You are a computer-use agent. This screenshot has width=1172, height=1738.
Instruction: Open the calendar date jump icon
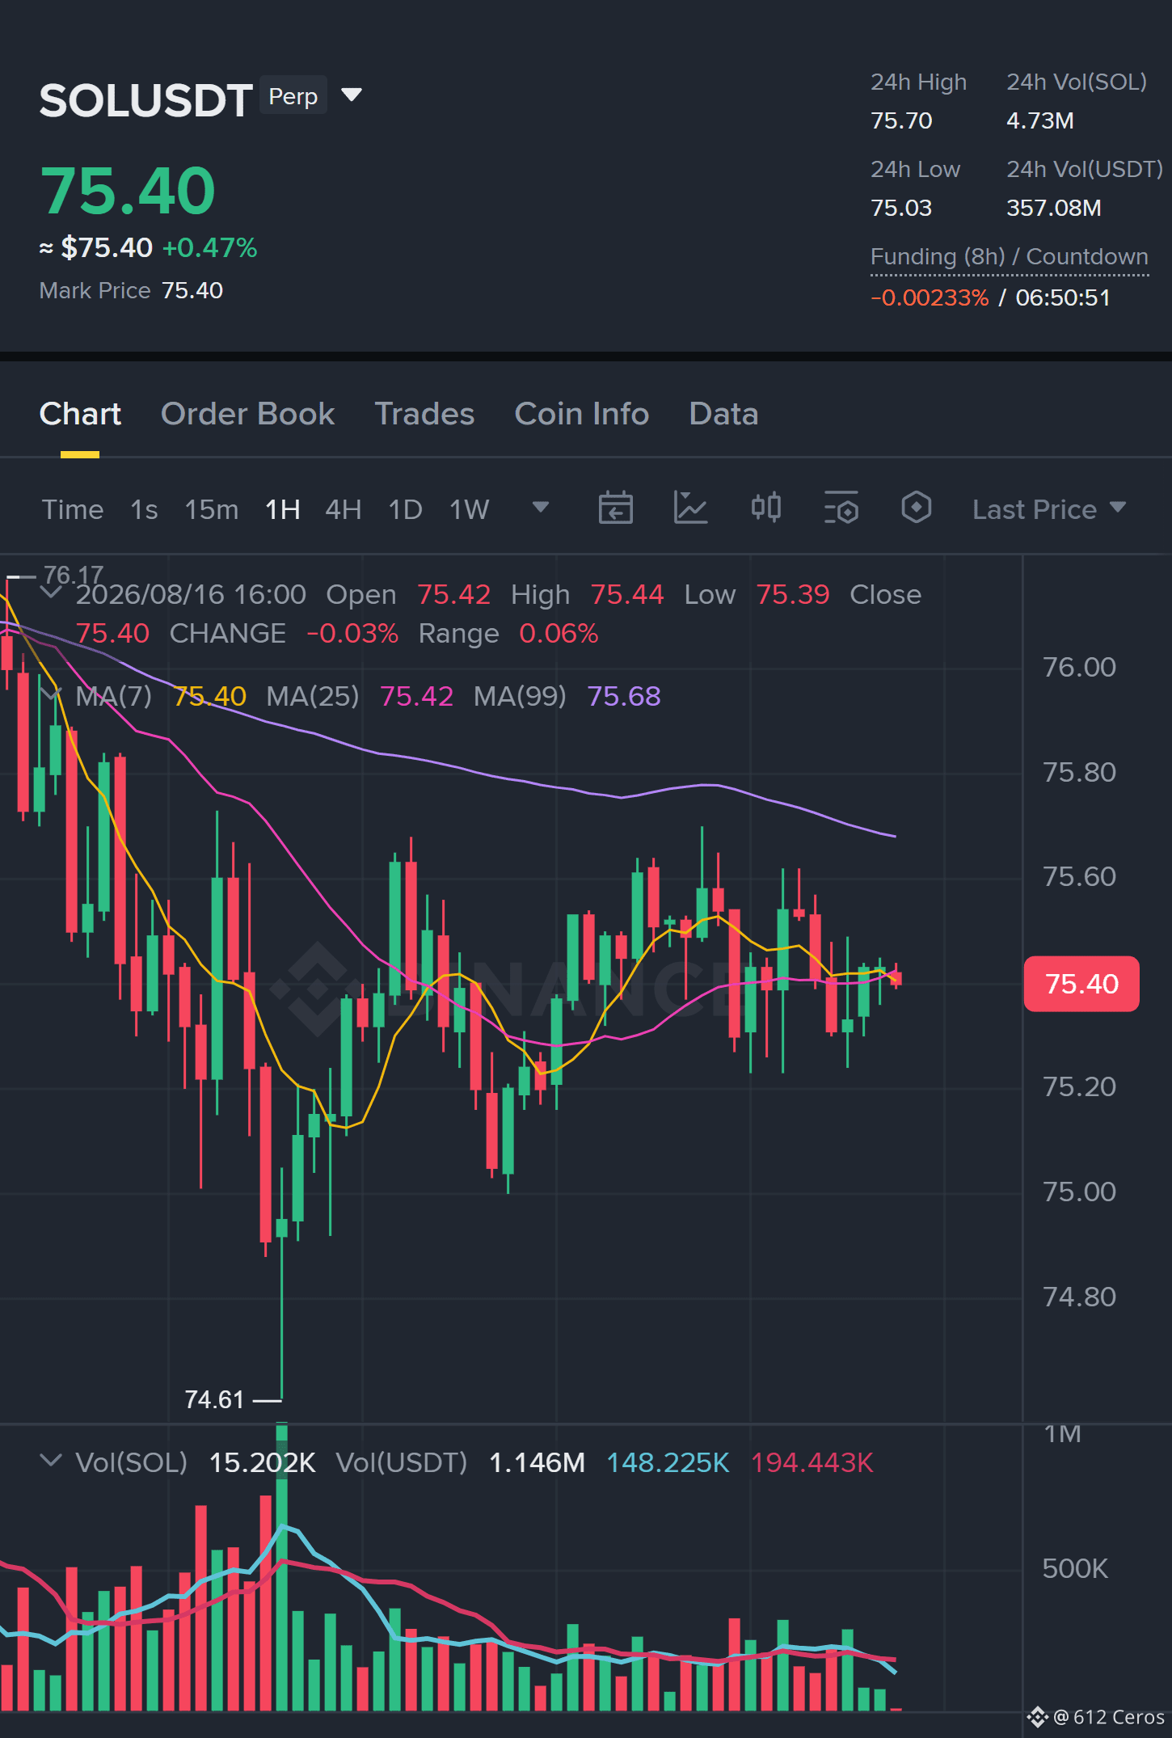coord(615,508)
